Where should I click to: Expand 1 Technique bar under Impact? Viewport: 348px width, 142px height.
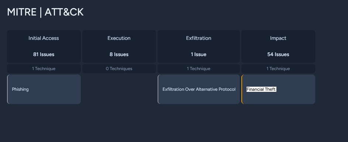(x=278, y=69)
